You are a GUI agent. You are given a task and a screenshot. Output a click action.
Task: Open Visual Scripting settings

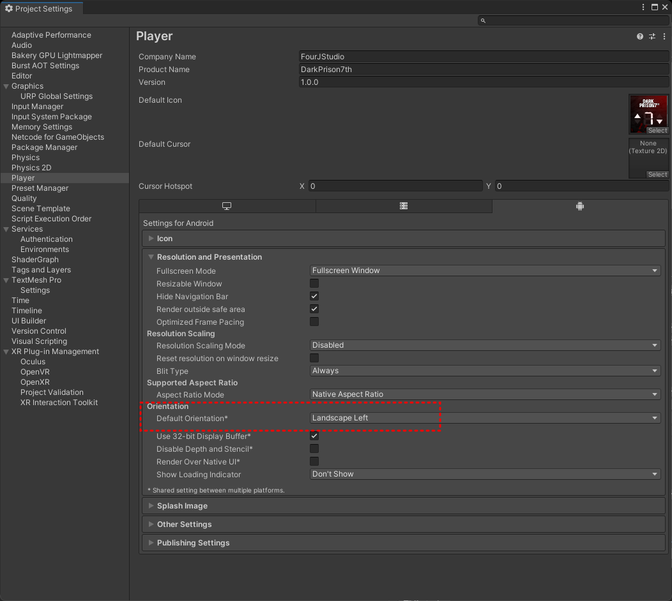coord(39,341)
